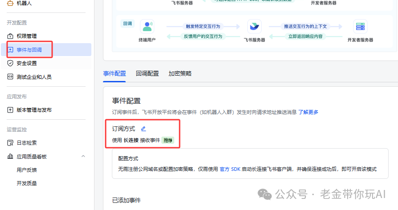This screenshot has width=398, height=210.
Task: Click the 触发特定交互行为 label
Action: [203, 26]
